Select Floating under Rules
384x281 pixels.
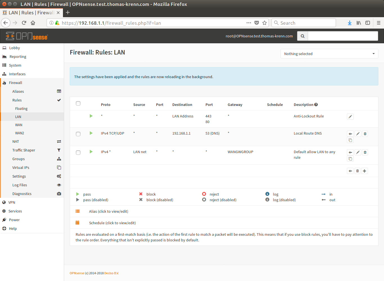coord(21,108)
